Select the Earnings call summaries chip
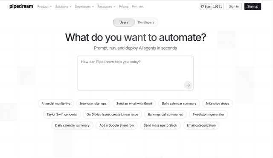 point(166,115)
